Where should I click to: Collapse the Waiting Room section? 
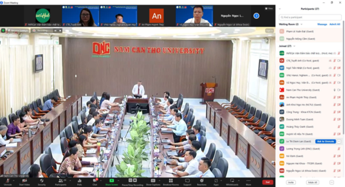point(302,24)
